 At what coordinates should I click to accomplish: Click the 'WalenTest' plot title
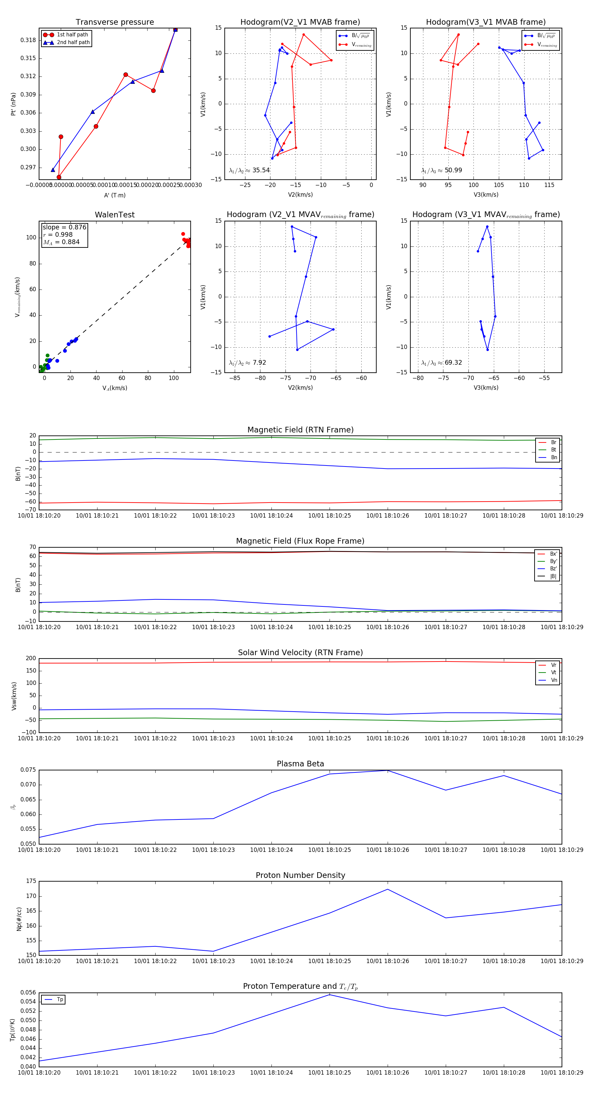tap(115, 215)
